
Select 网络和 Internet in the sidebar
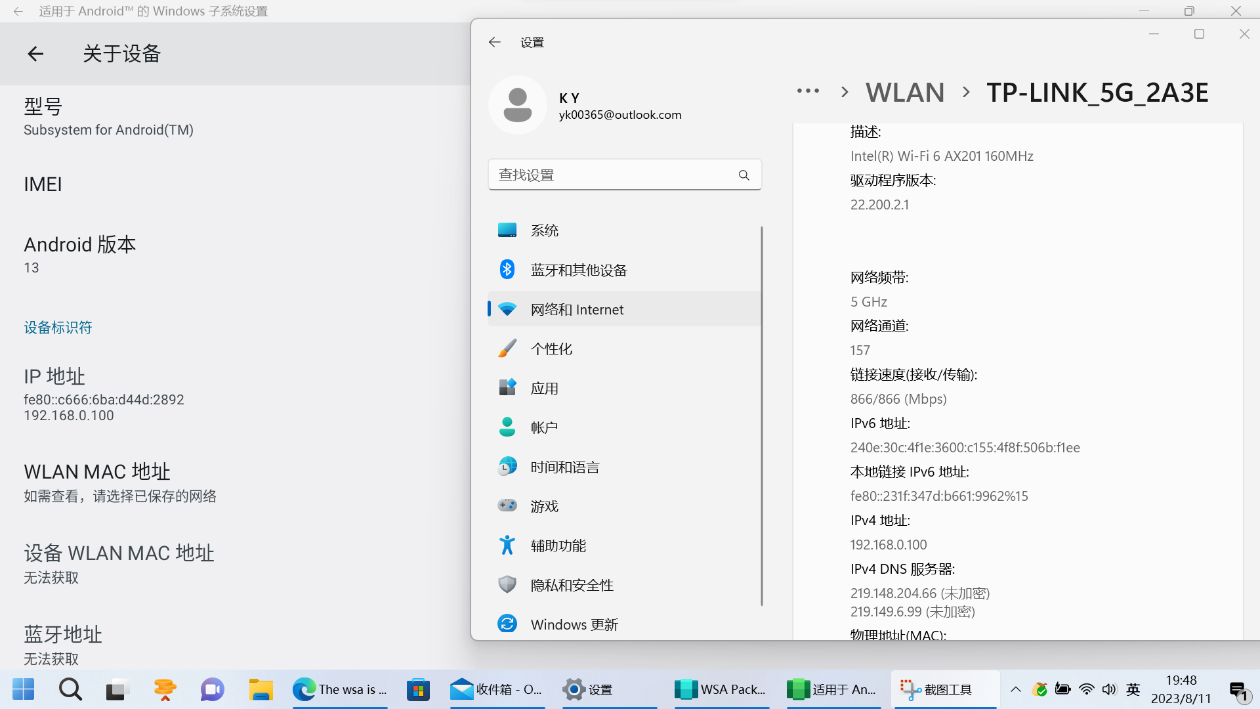pyautogui.click(x=624, y=309)
